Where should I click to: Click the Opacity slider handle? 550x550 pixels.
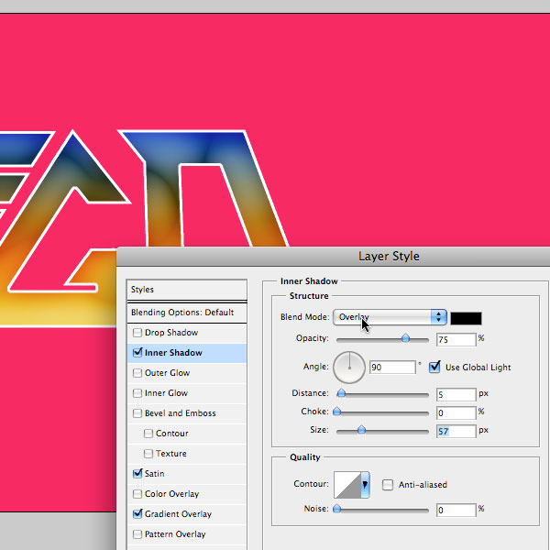[405, 337]
